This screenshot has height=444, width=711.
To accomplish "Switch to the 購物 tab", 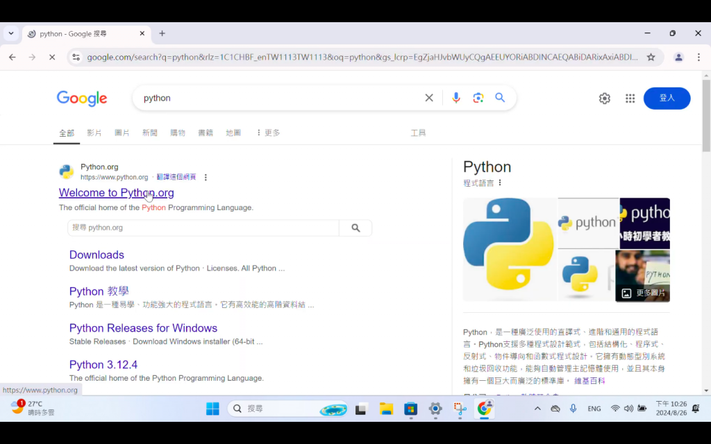I will pyautogui.click(x=178, y=133).
